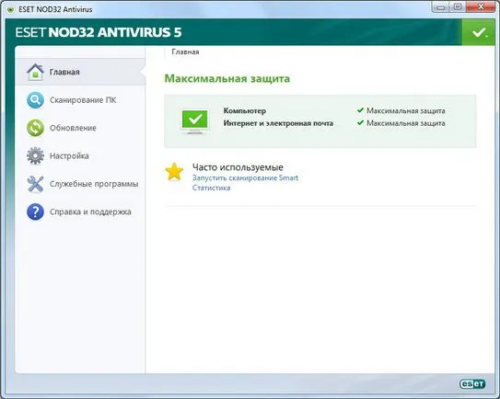Click the ESET NOD32 ANTIVIRUS 5 banner title
Screen dimensions: 500x399
tap(99, 32)
